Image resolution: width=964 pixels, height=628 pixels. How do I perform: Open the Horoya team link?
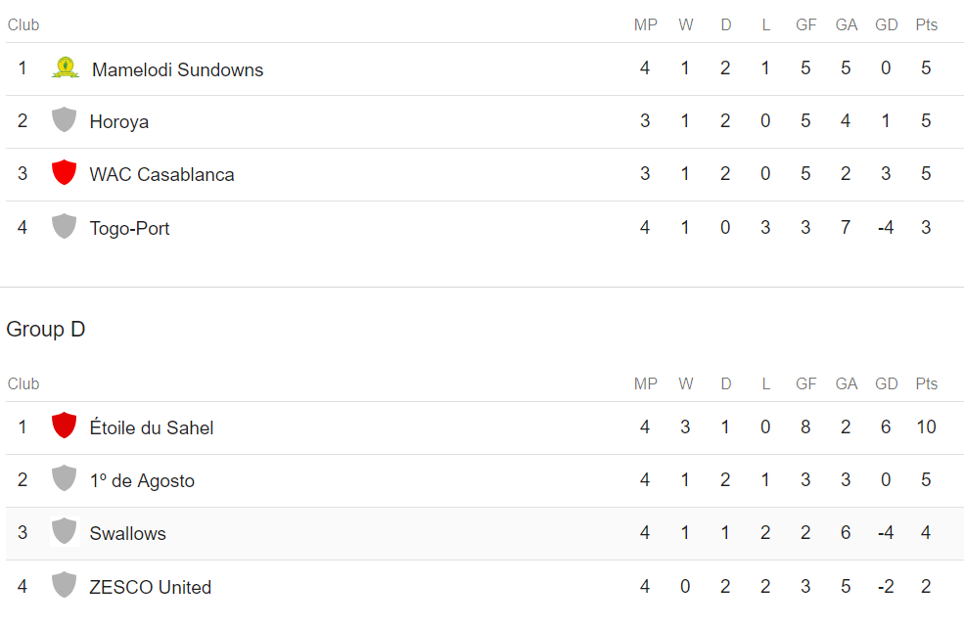(118, 122)
